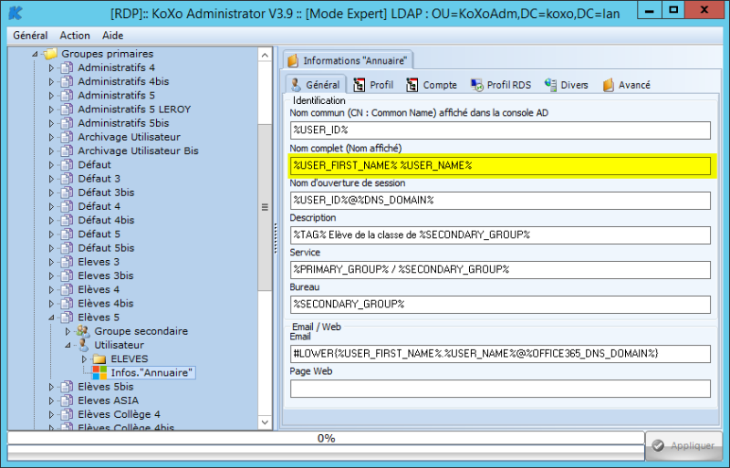Click the highlighted Nom complet field
Screen dimensions: 730x468
click(x=500, y=166)
